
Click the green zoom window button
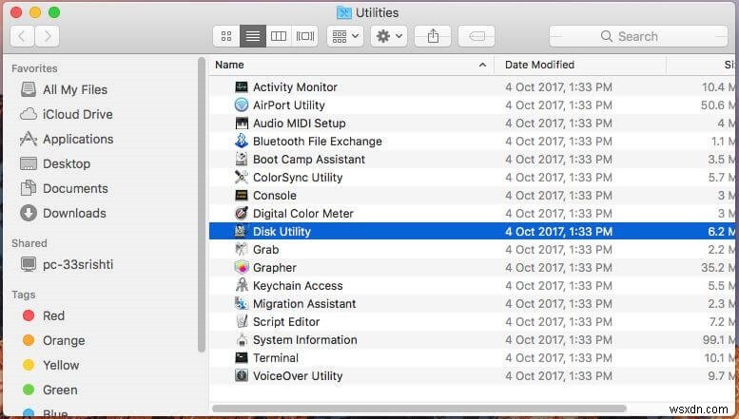pos(54,12)
